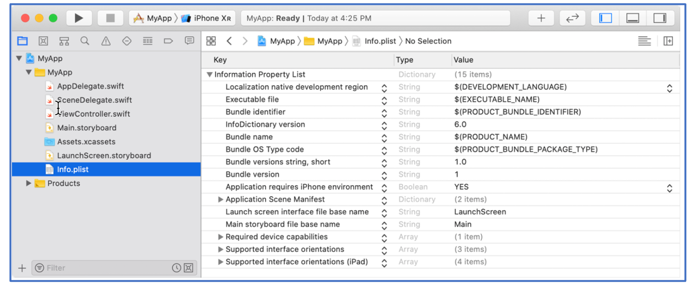Viewport: 692px width, 289px height.
Task: Click the Run (play) button
Action: pos(79,18)
